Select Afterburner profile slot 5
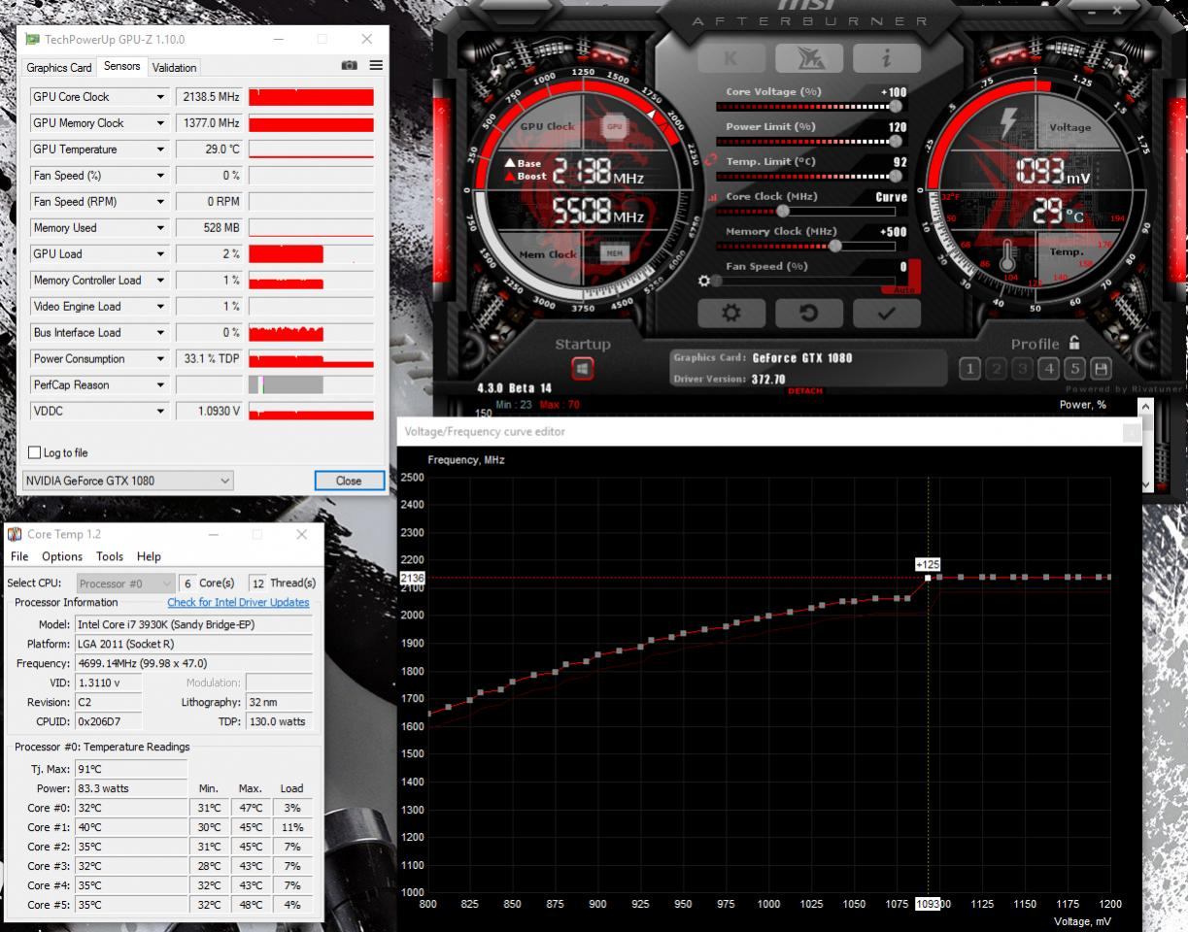The height and width of the screenshot is (932, 1188). pos(1074,368)
